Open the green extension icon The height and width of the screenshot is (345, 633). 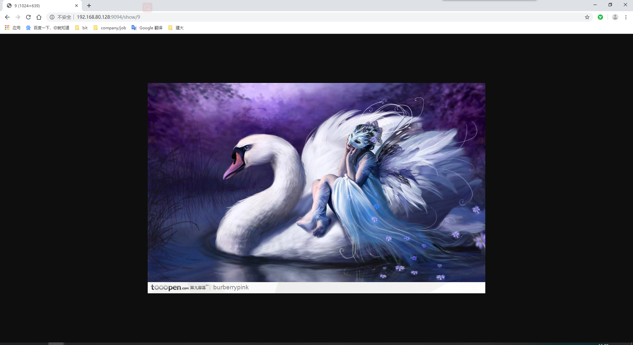pos(600,17)
